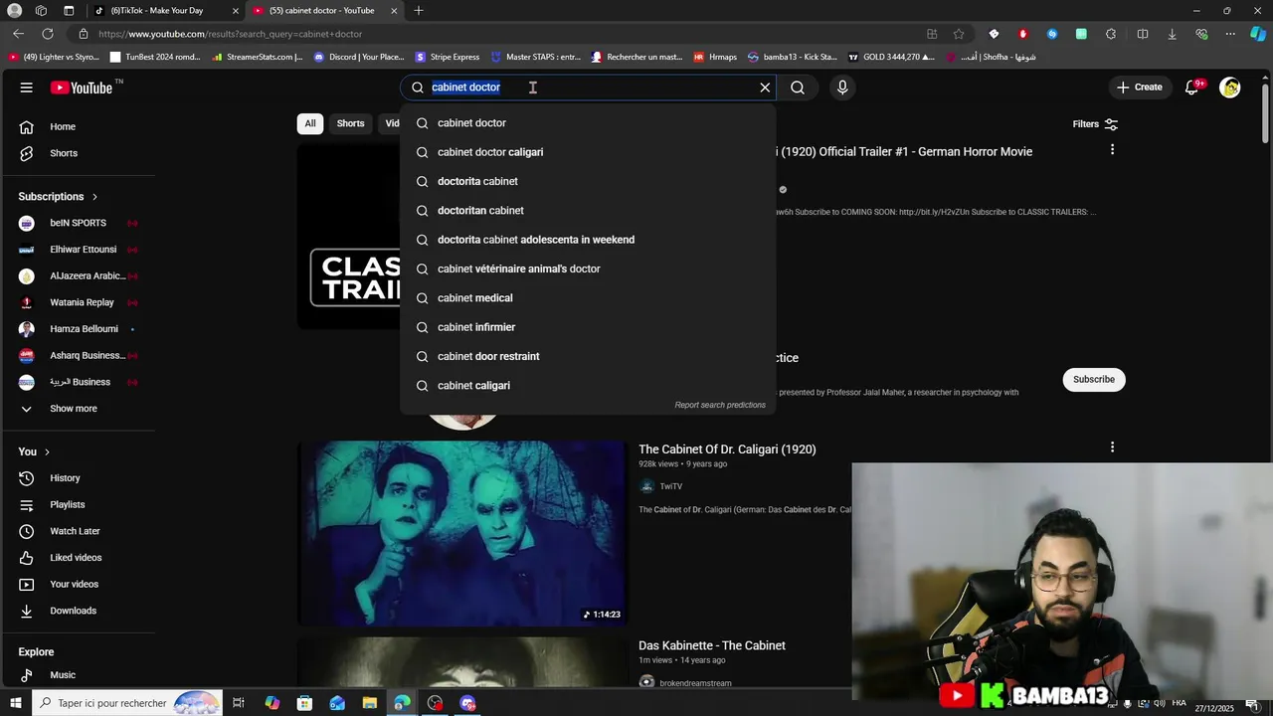Choose suggestion 'doctorita cabinet adolescenta in weekend'
Viewport: 1273px width, 716px height.
click(x=587, y=240)
